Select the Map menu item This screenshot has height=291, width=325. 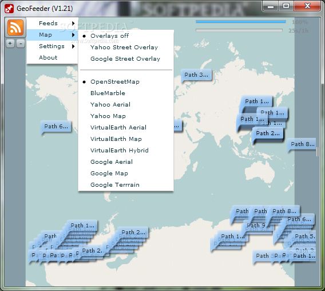pyautogui.click(x=53, y=35)
